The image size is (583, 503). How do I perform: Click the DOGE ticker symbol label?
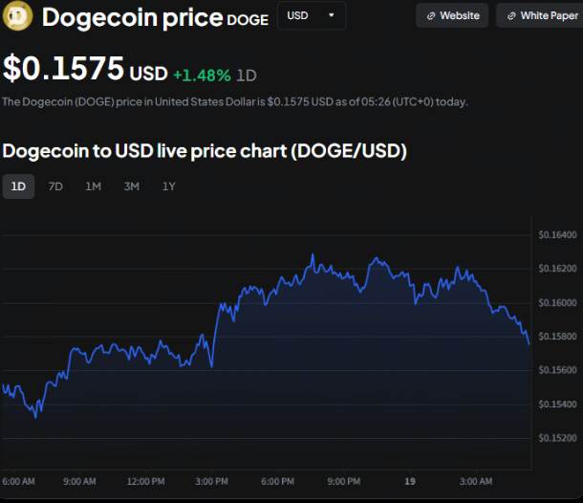[248, 19]
